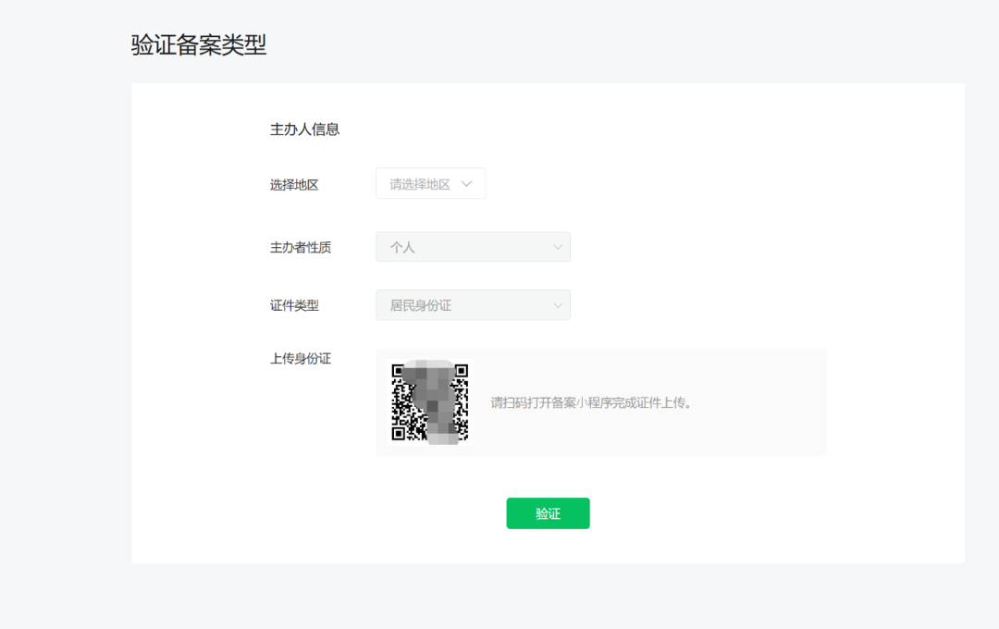Click the 主办人信息 section heading
Screen dimensions: 999x629
pos(304,129)
